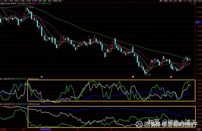Click the RPS20: 66.34 value

33,79
